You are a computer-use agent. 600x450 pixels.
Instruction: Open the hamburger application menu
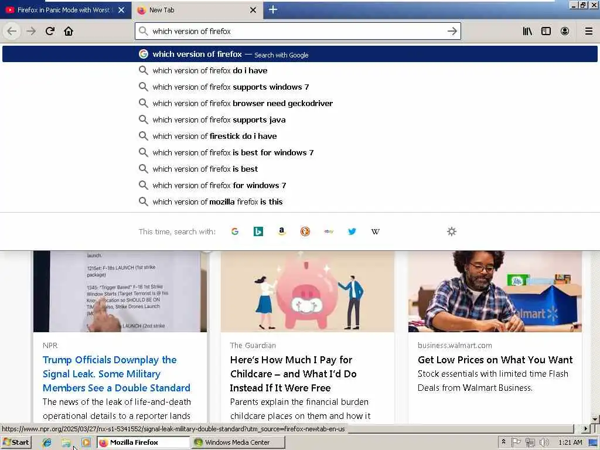point(589,32)
